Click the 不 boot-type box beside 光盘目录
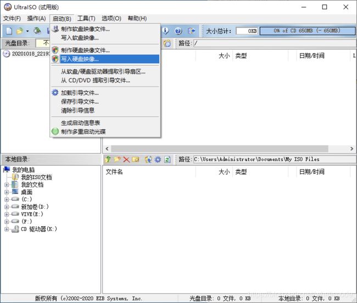357x303 pixels. 43,43
